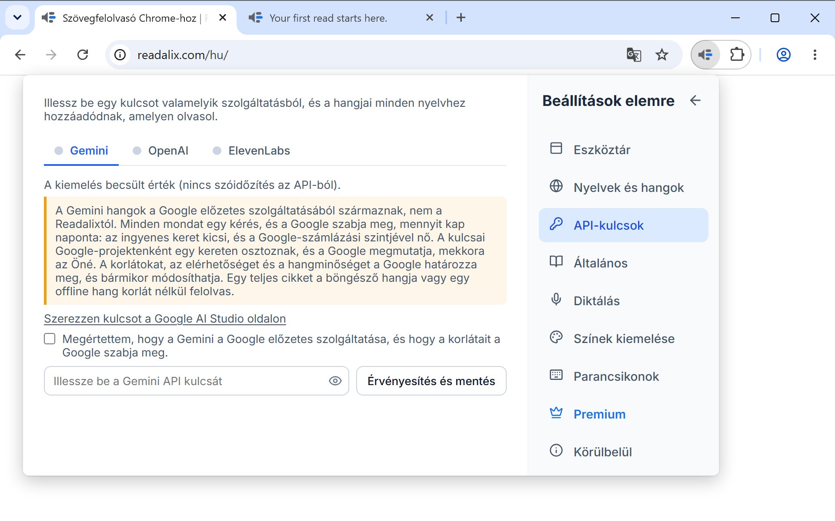Click the Readalix extension toolbar icon

coord(705,55)
